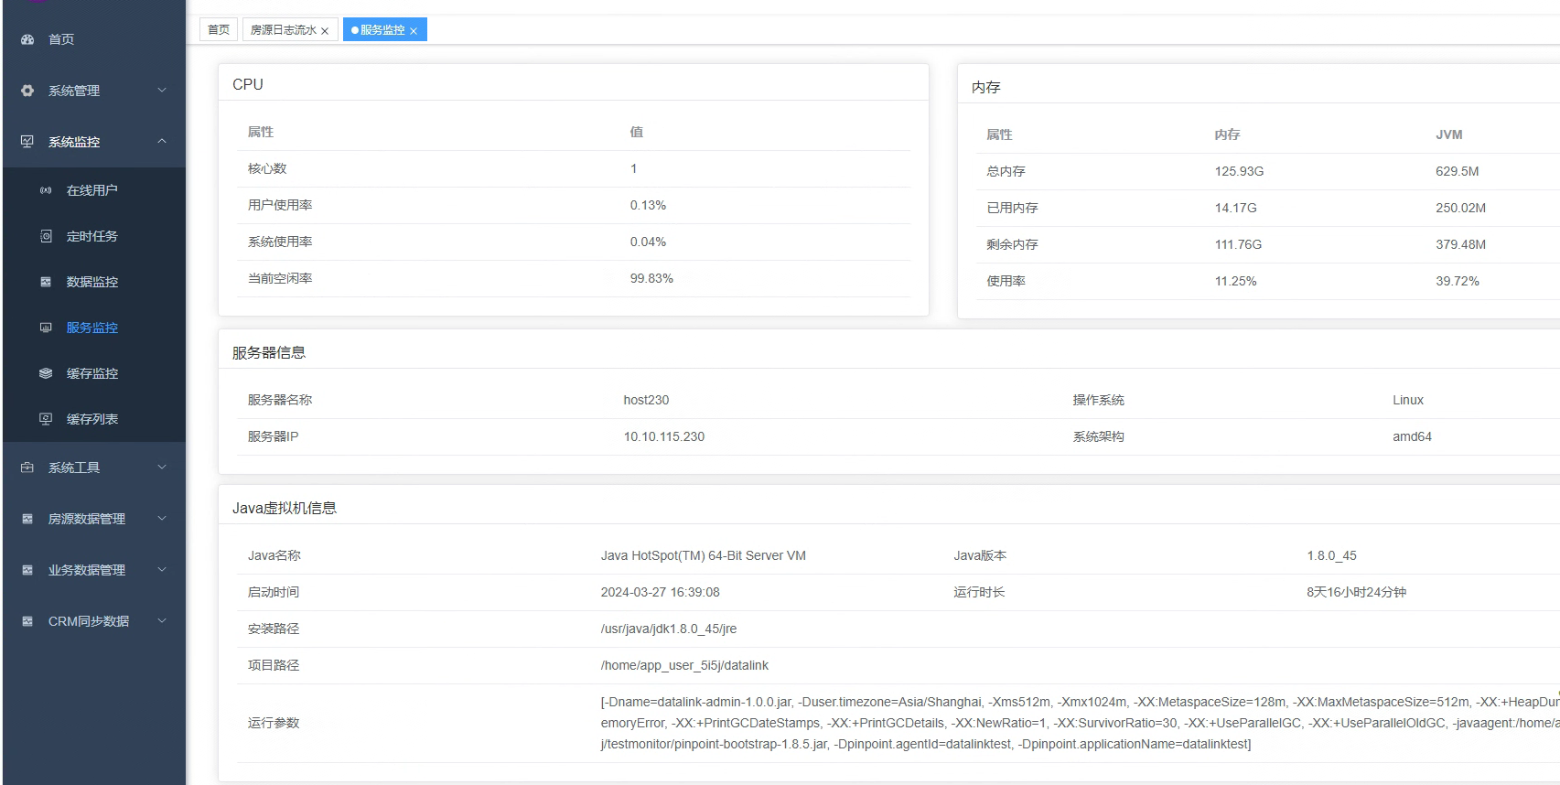Click the job icon beside 定时任务
Screen dimensions: 1560x785
pos(46,236)
